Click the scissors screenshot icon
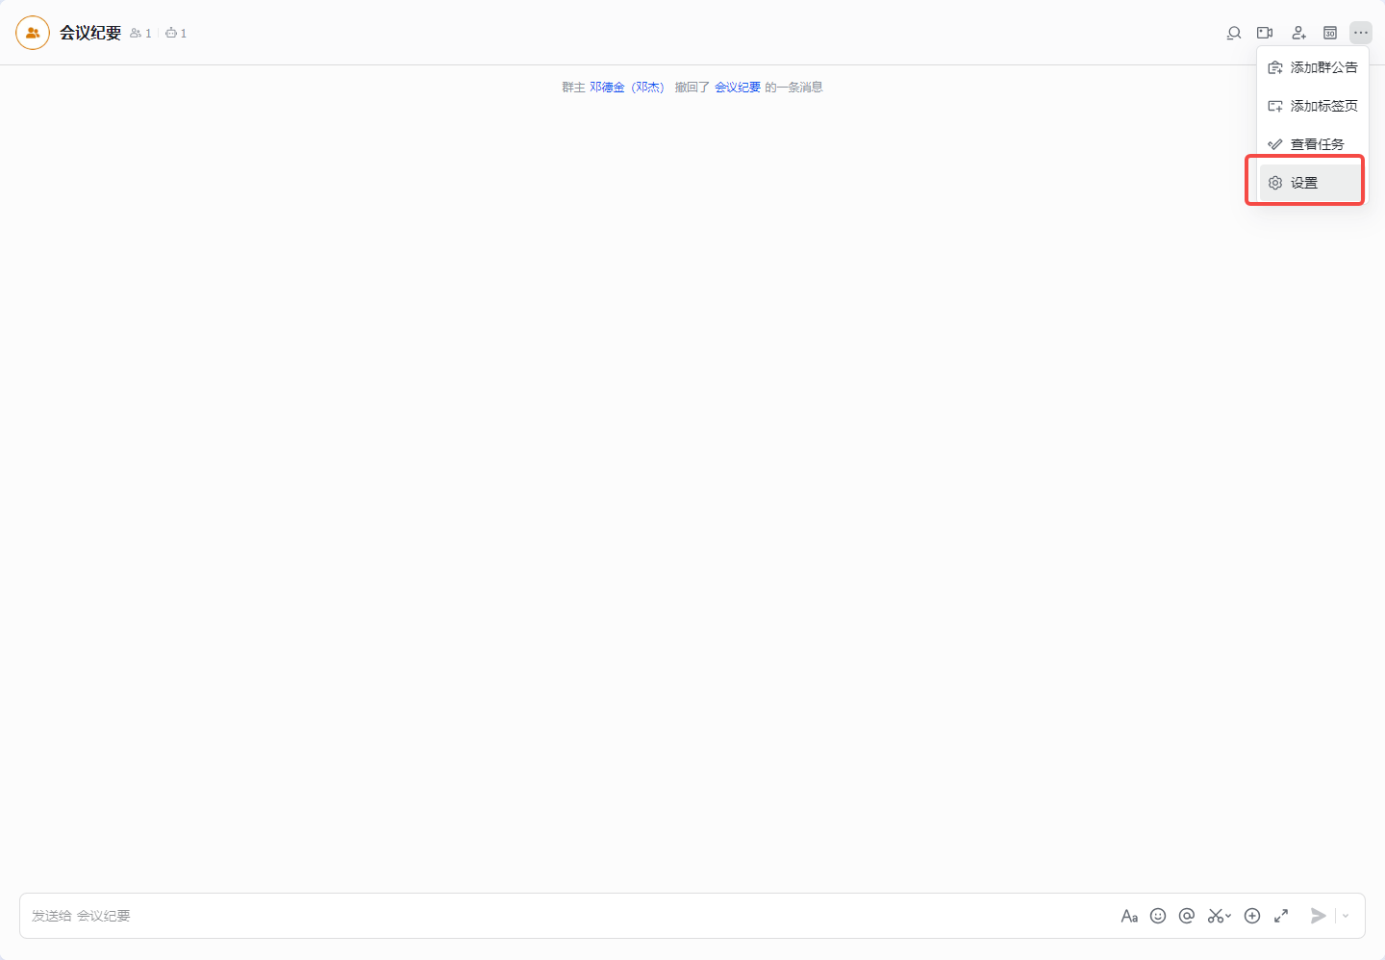This screenshot has width=1385, height=960. [x=1216, y=916]
